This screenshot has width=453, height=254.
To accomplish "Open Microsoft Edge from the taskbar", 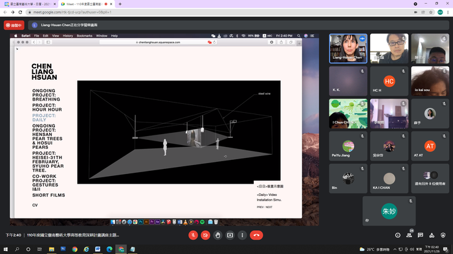I will tap(109, 249).
